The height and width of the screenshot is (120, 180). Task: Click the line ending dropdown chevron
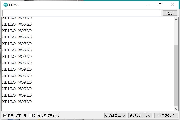click(x=124, y=115)
